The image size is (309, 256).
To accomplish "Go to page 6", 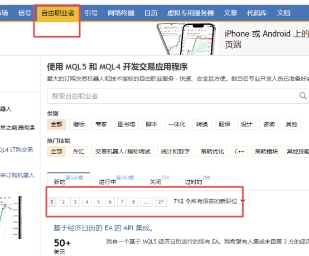I will tap(110, 202).
